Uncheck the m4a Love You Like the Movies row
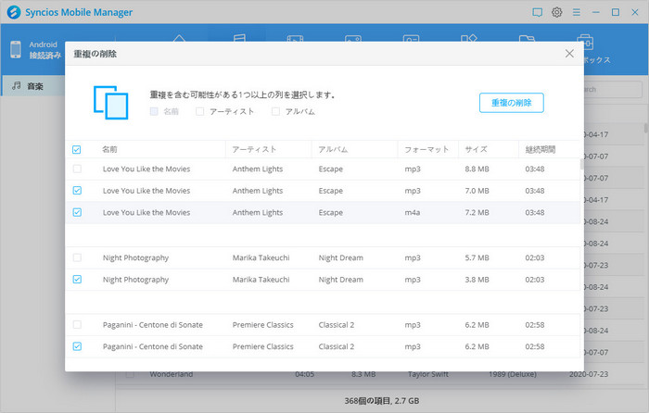This screenshot has width=649, height=413. click(77, 212)
